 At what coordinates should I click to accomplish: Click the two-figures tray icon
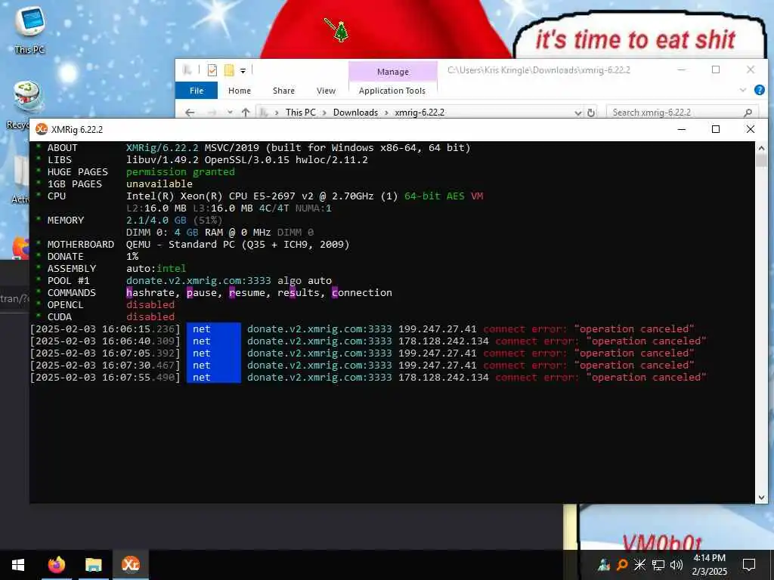click(x=604, y=565)
